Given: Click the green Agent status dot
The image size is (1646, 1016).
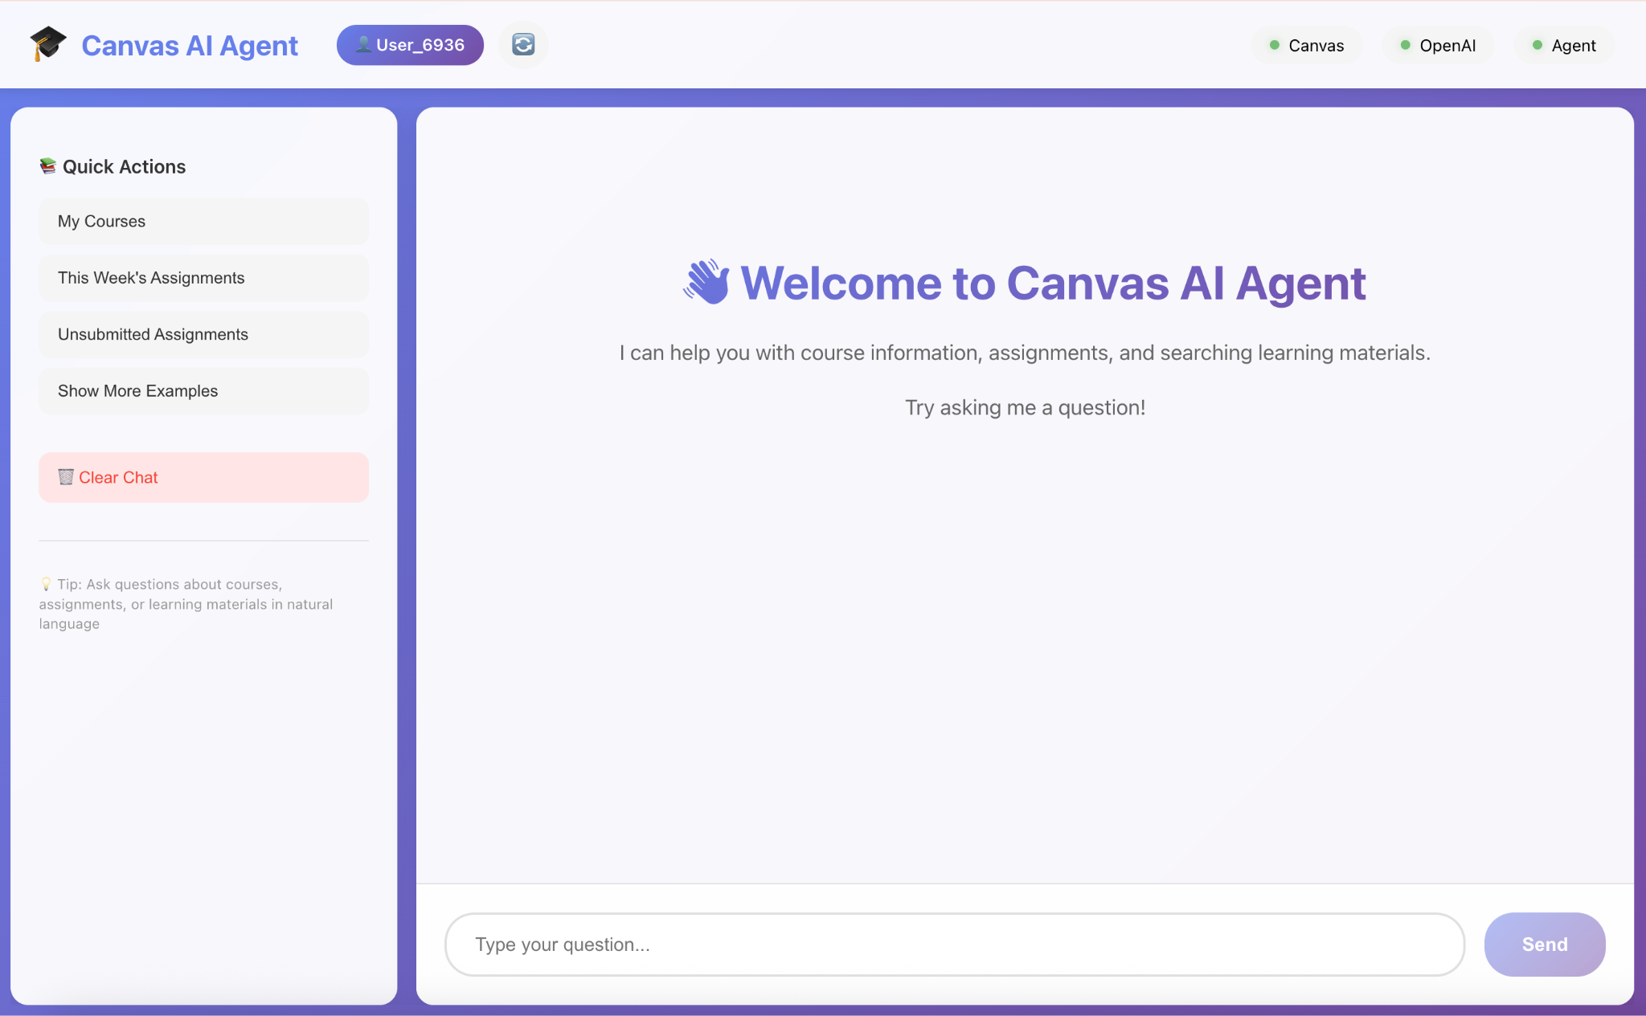Looking at the screenshot, I should 1537,45.
